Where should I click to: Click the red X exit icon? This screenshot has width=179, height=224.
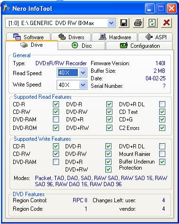pos(166,23)
